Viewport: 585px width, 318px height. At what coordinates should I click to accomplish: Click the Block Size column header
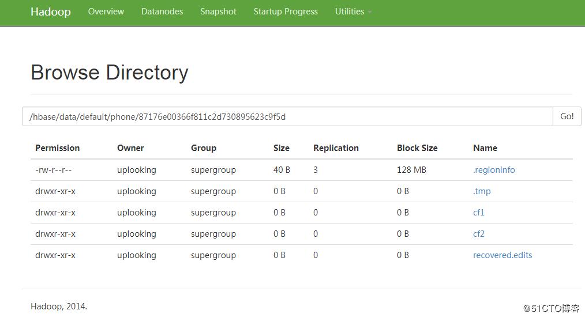417,148
